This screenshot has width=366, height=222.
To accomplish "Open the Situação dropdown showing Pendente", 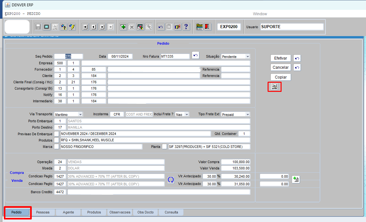I will (x=236, y=56).
